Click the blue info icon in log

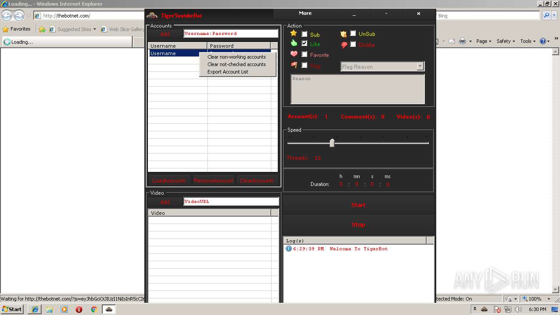point(288,248)
